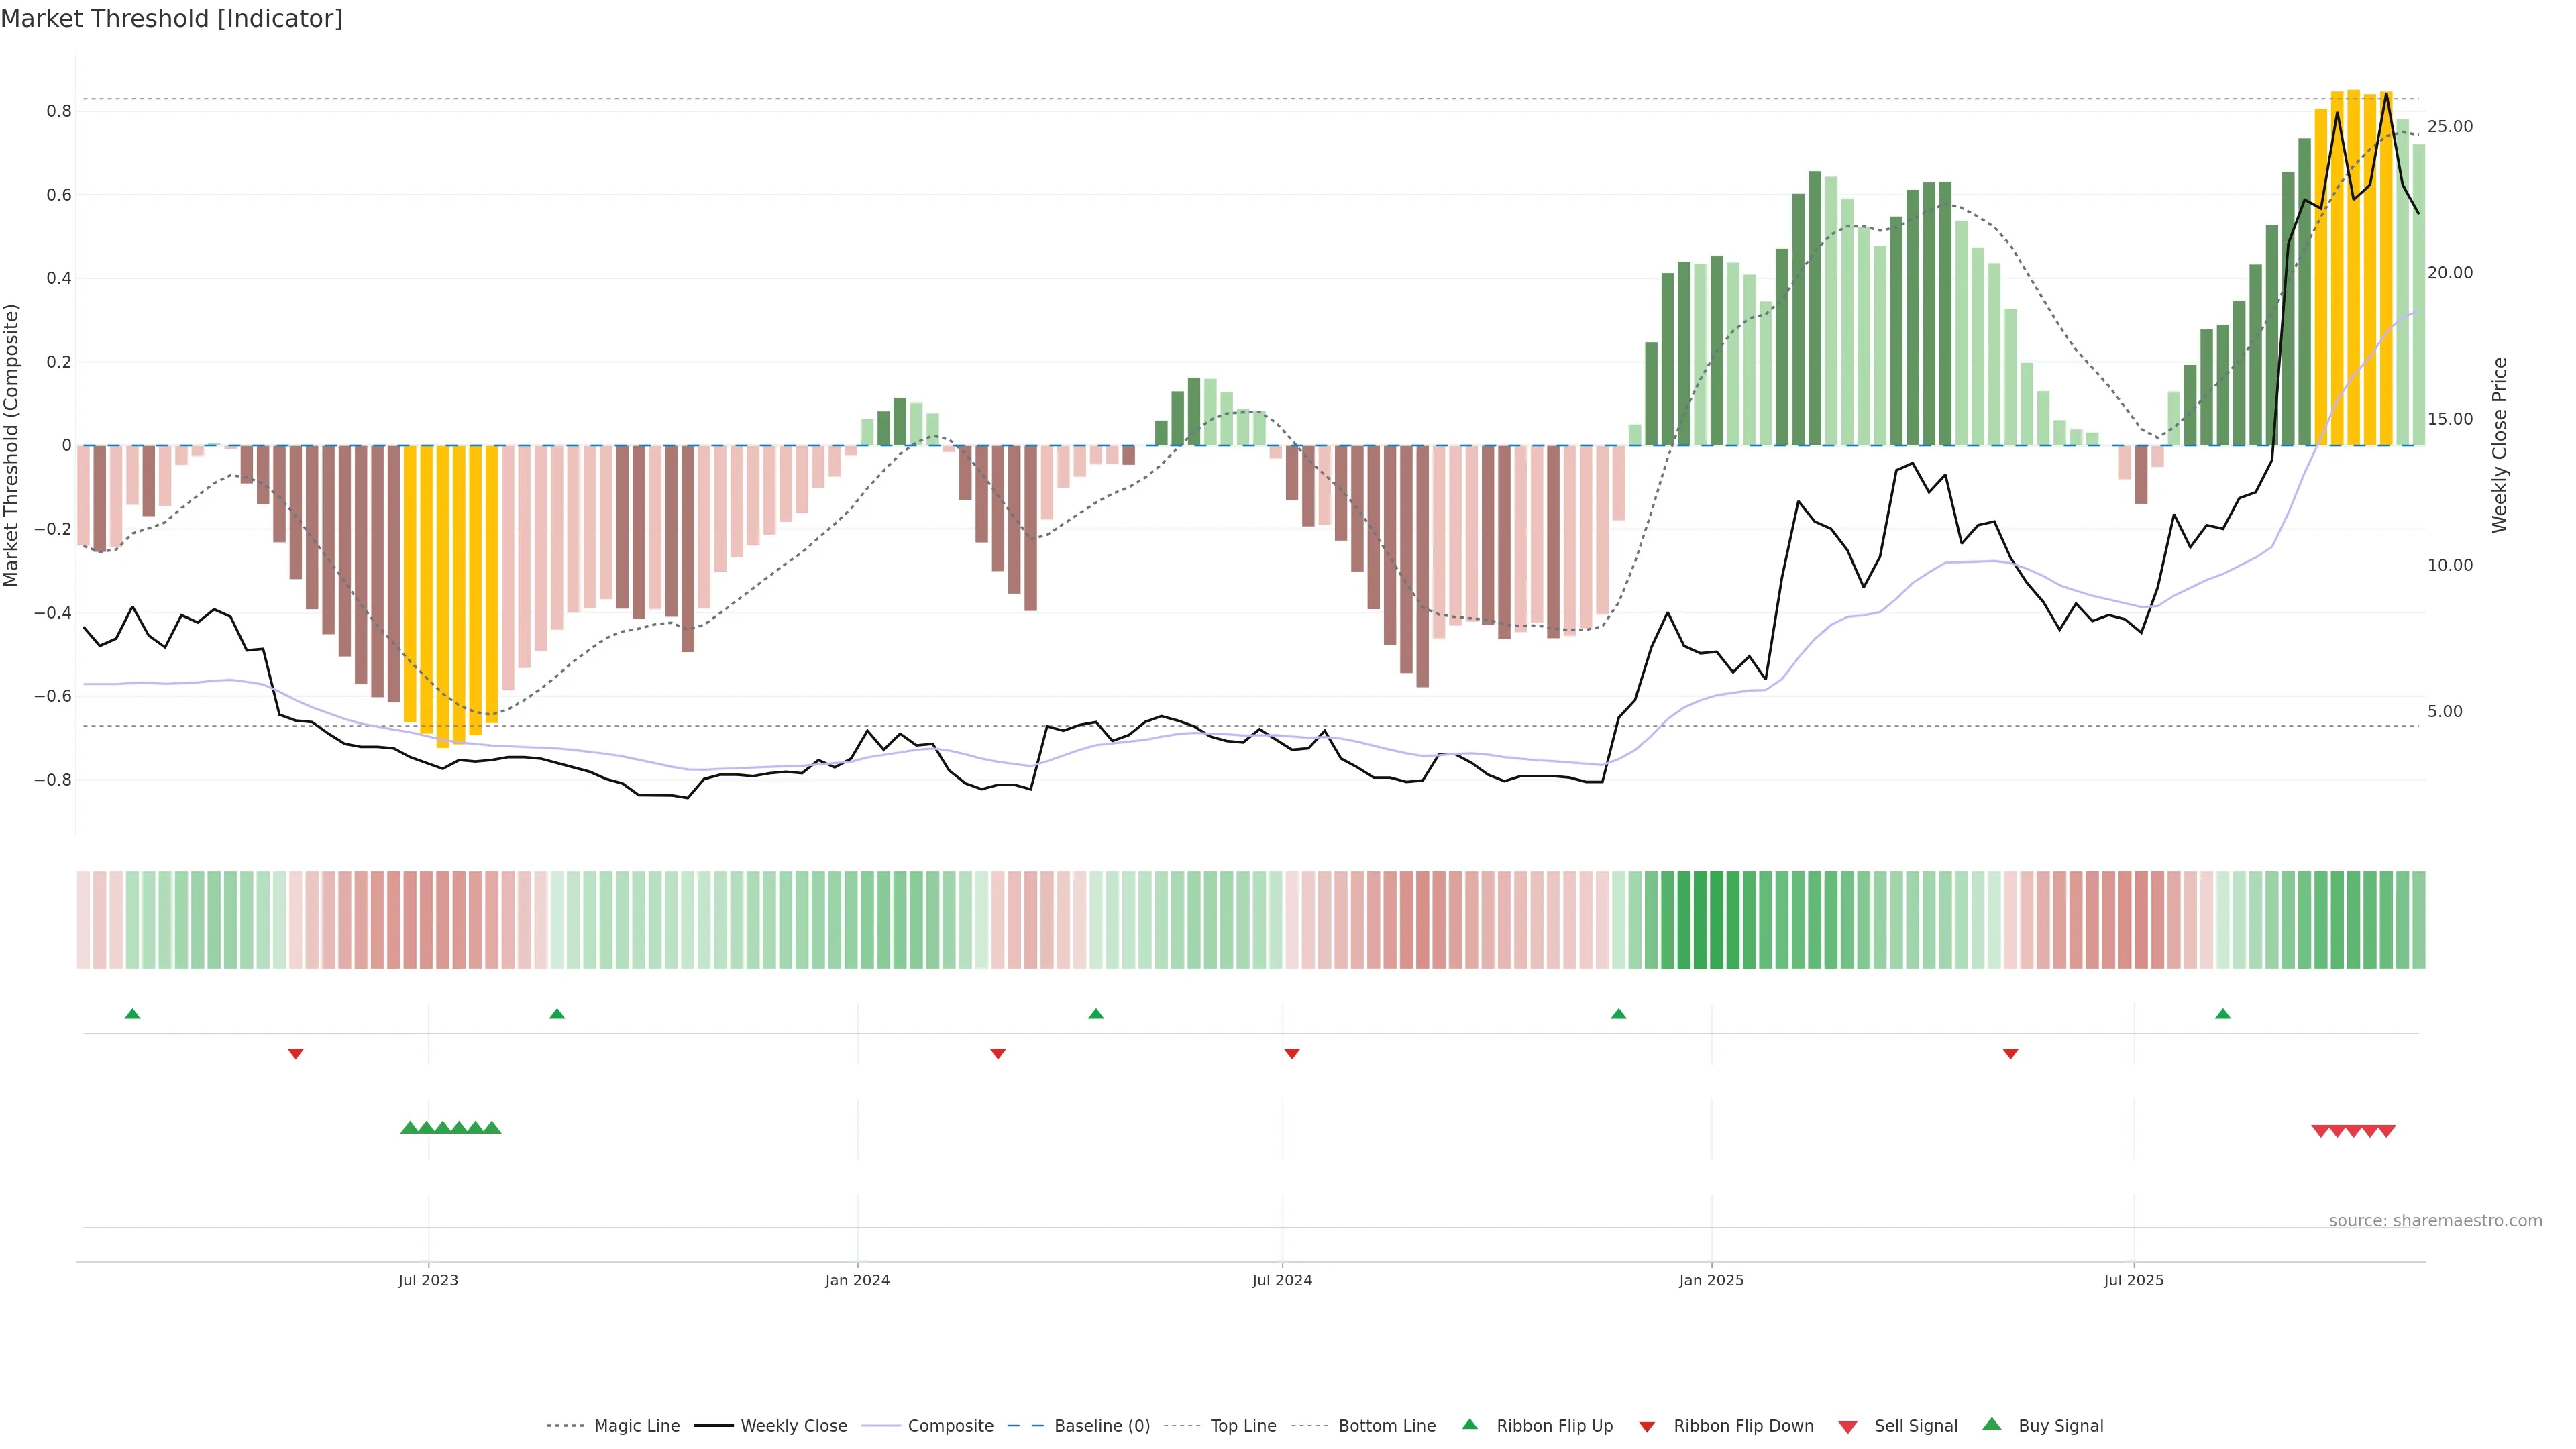Click the rightmost red sell signal triangle
The image size is (2576, 1449).
click(x=2386, y=1131)
